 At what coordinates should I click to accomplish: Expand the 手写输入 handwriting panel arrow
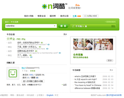86,26
